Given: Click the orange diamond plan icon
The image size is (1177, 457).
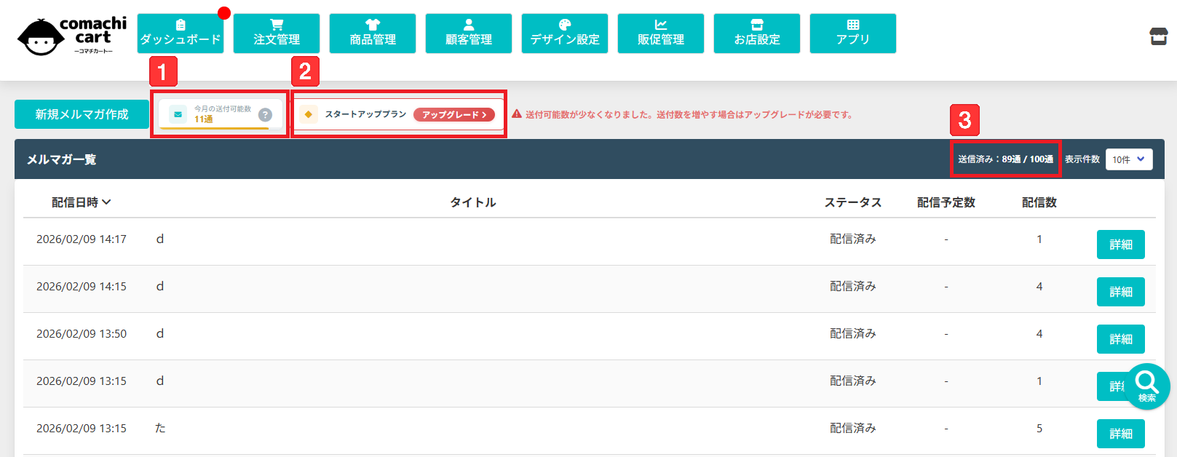Looking at the screenshot, I should click(x=309, y=114).
